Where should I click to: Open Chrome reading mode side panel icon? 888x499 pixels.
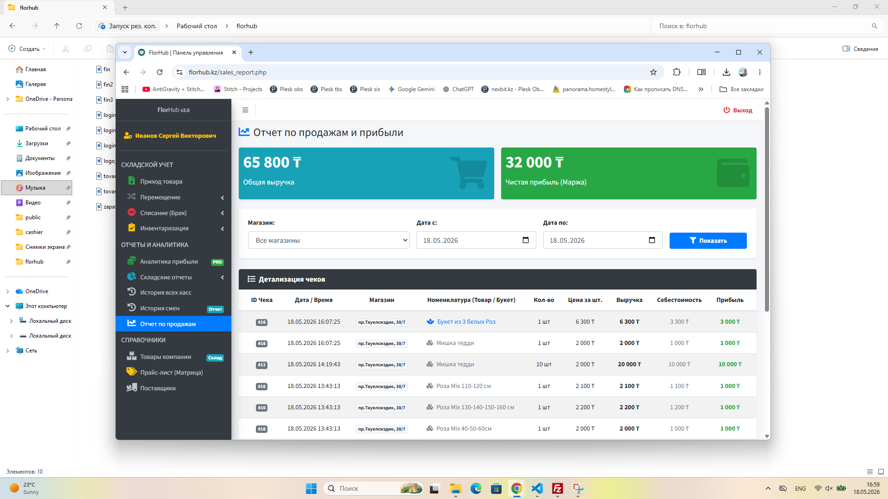(x=701, y=72)
